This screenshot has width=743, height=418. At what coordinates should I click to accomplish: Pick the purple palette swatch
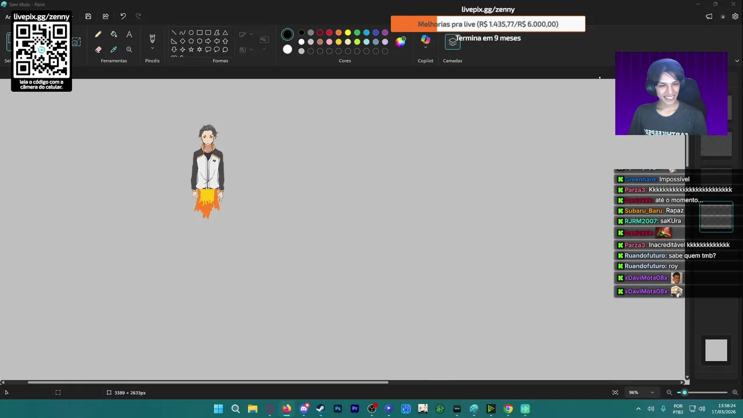coord(385,33)
